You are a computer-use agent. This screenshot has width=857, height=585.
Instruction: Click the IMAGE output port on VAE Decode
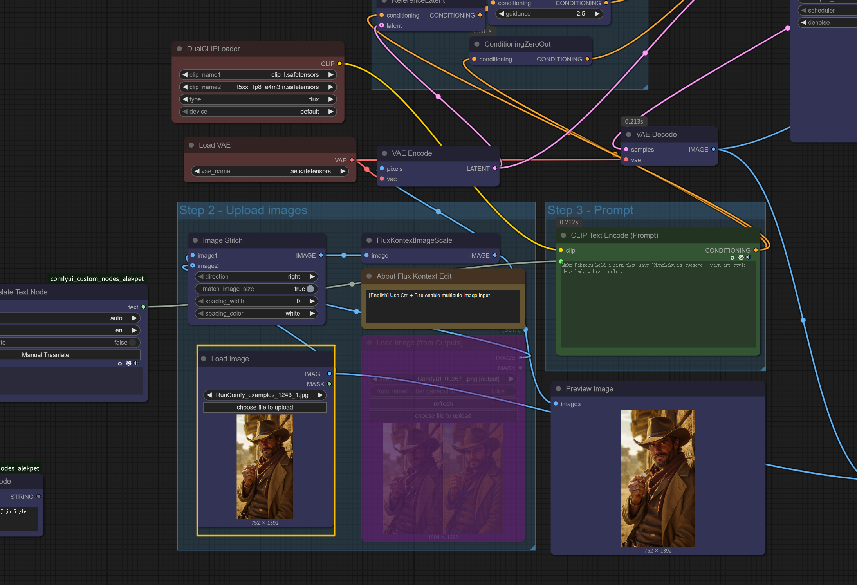click(713, 150)
